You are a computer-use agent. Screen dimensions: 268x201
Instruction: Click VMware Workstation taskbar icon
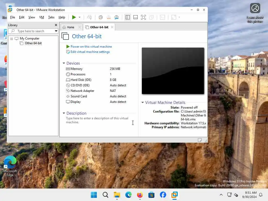[x=175, y=195]
